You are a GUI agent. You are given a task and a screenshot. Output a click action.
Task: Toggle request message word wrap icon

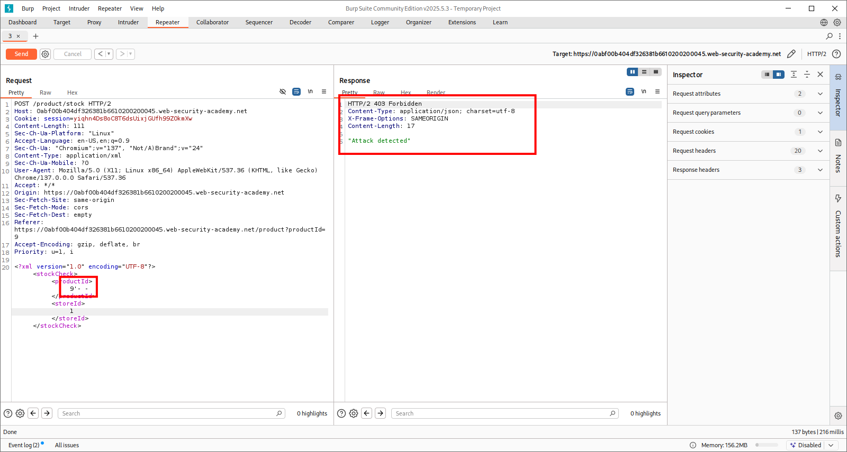296,91
